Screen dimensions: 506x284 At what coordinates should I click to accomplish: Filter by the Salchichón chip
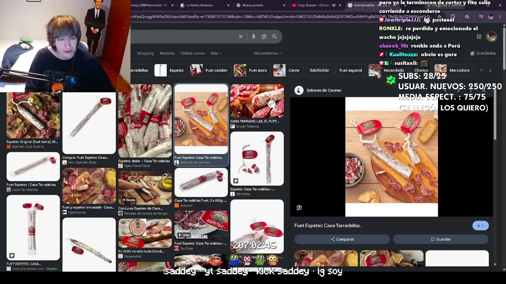point(319,70)
